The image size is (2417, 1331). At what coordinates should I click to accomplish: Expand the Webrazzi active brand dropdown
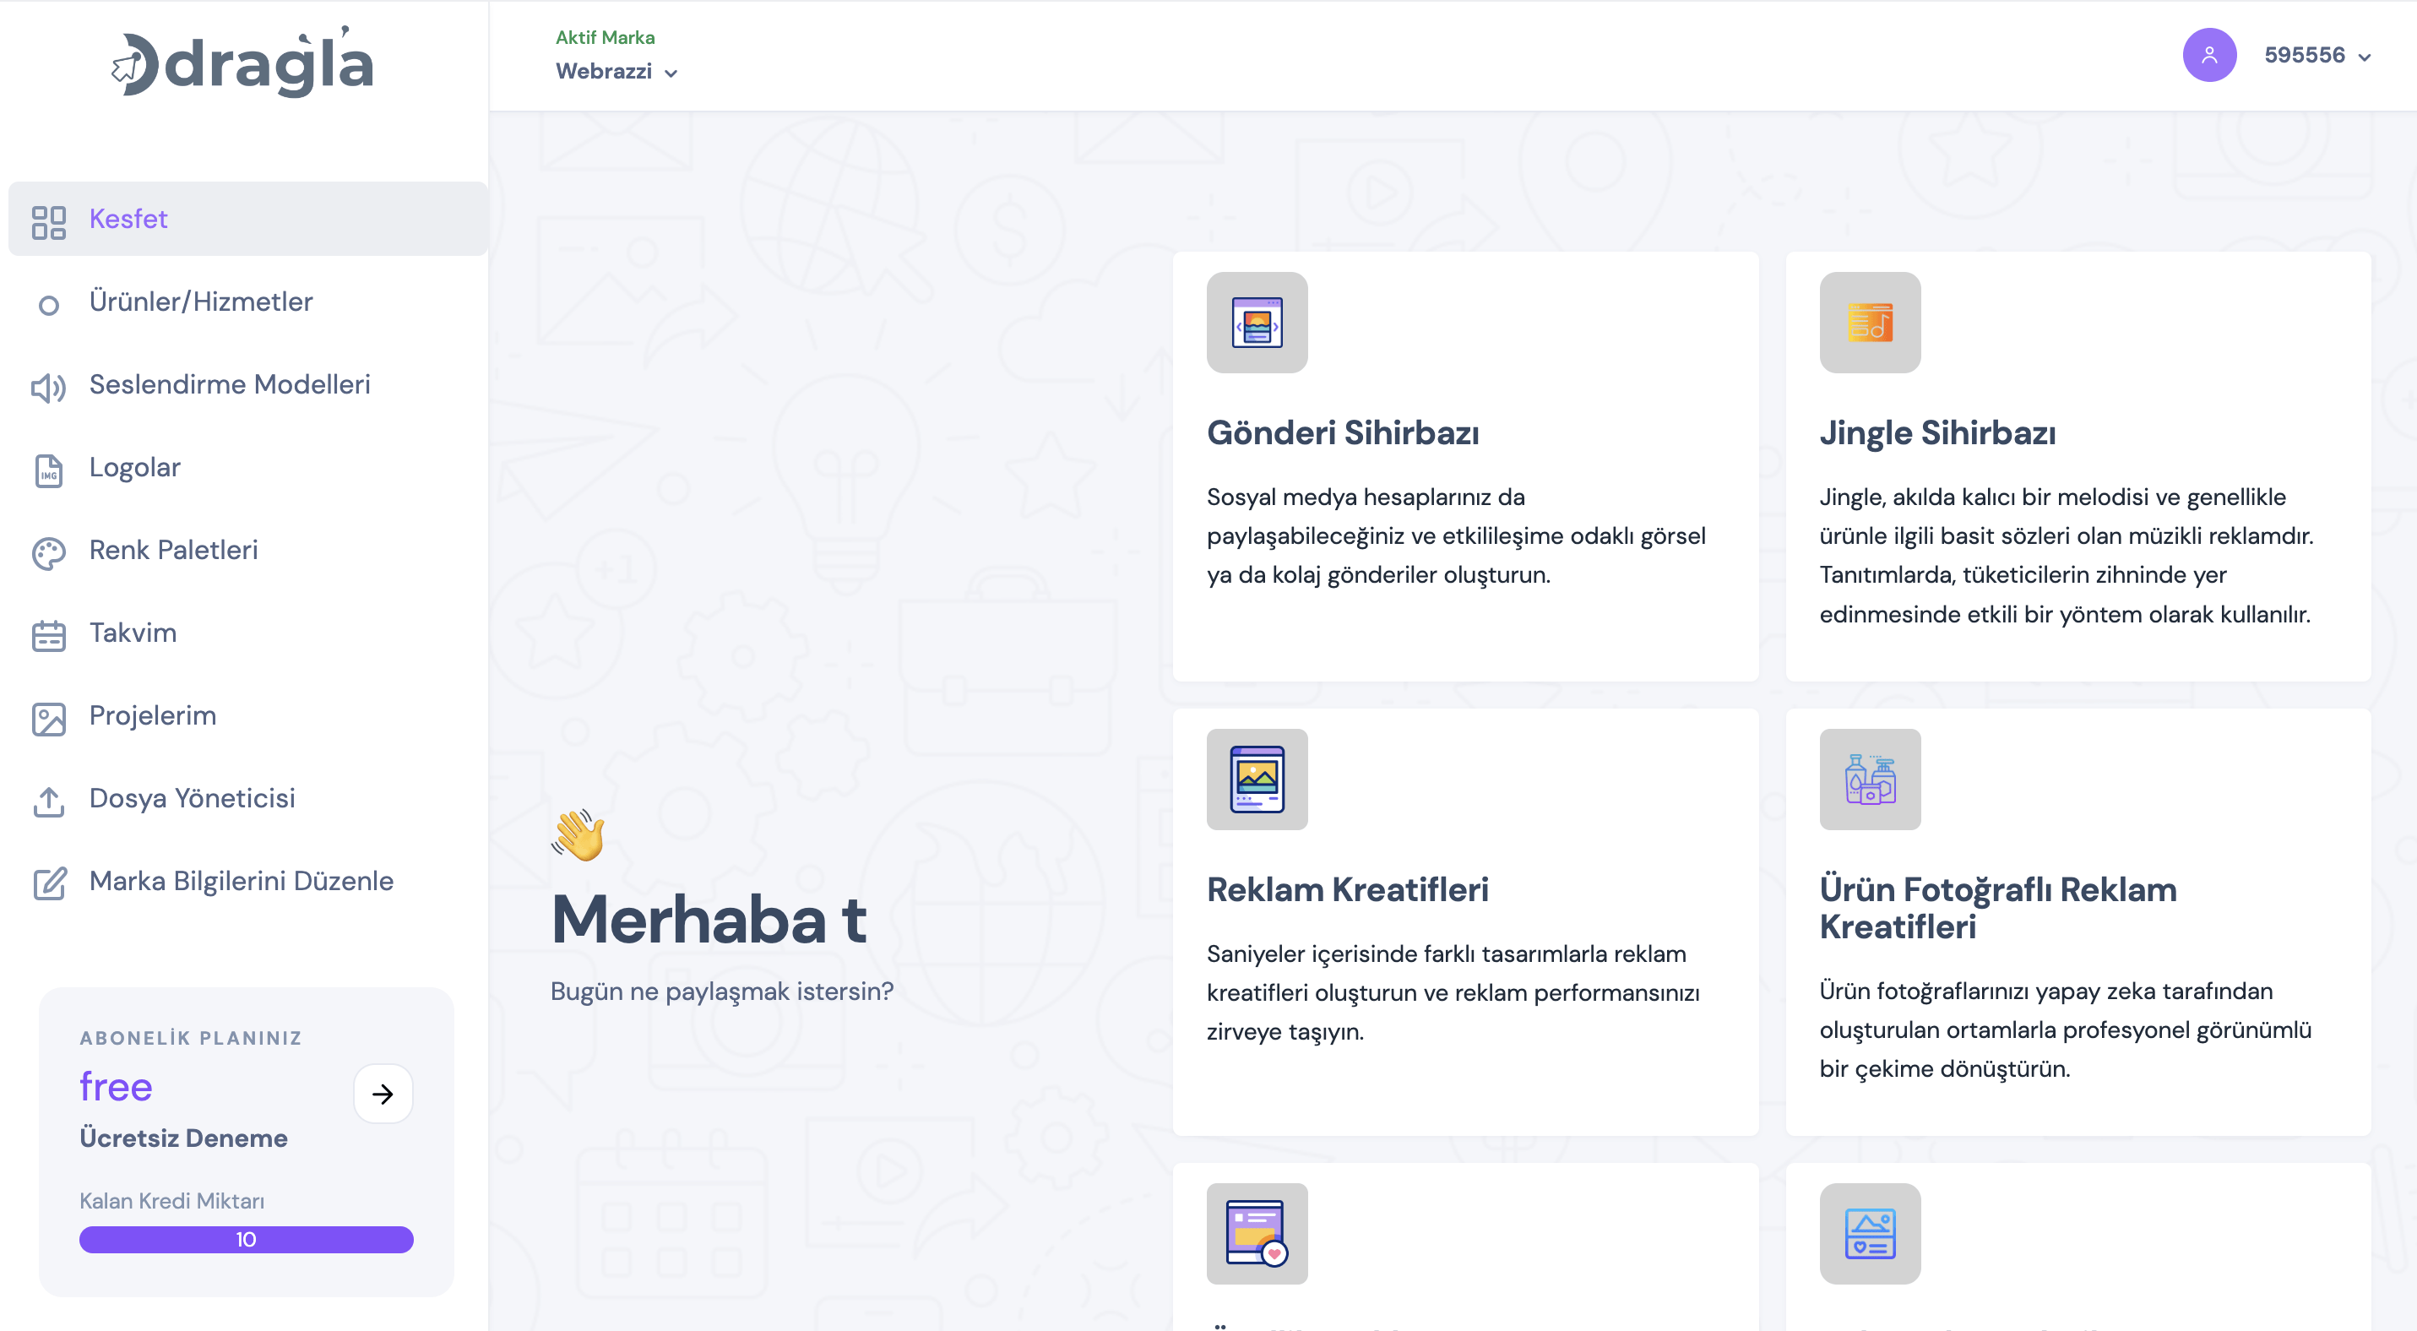coord(616,73)
